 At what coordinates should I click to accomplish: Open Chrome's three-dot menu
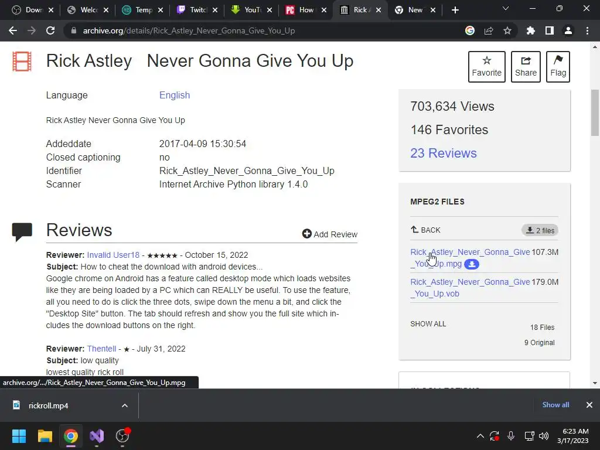coord(587,30)
